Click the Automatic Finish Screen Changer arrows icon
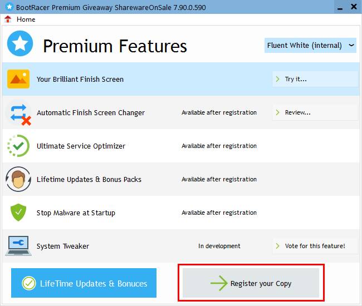The image size is (362, 306). 19,114
